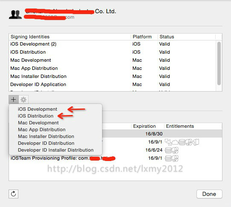The height and width of the screenshot is (207, 231).
Task: Click the Platform column header
Action: [144, 37]
